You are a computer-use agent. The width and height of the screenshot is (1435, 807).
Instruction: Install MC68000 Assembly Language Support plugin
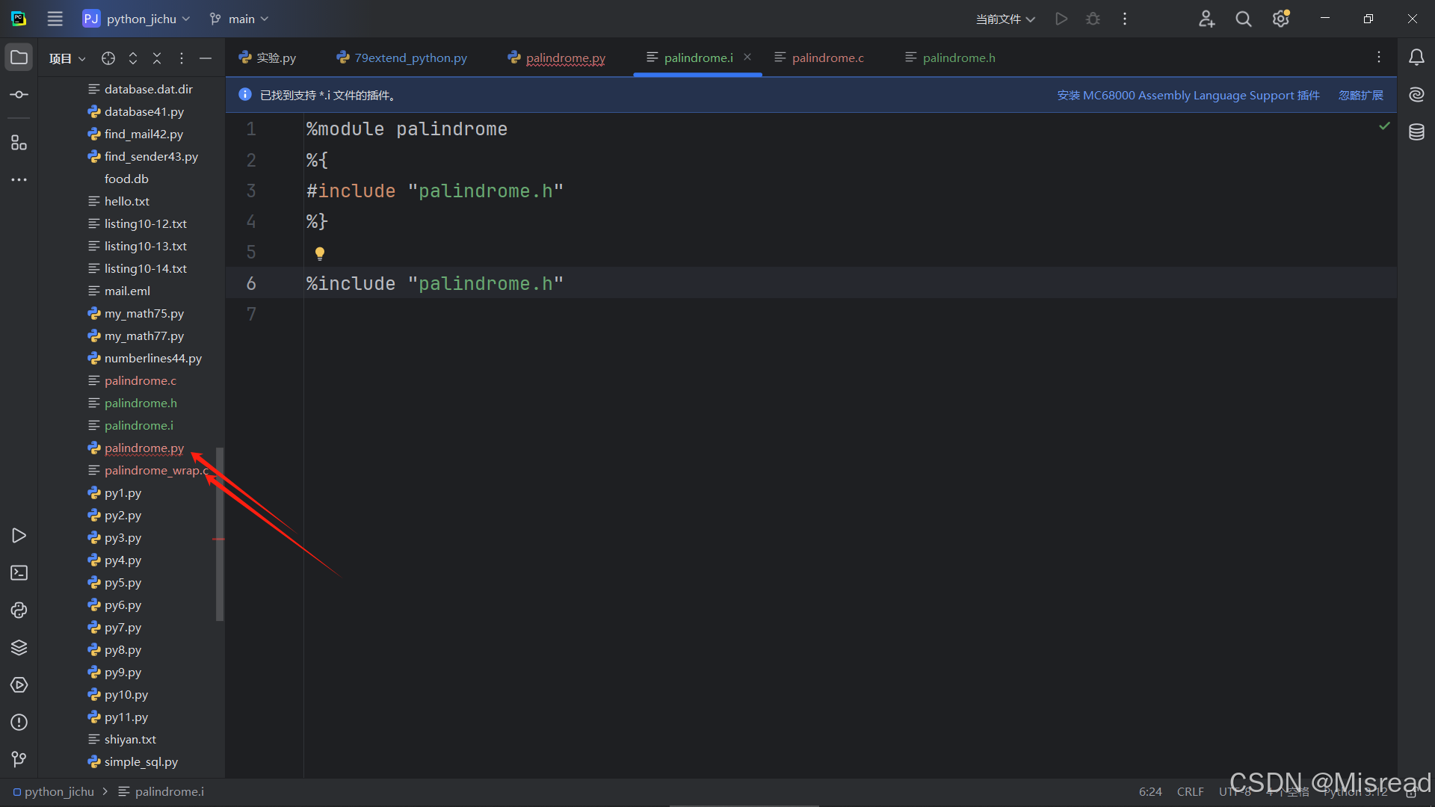(x=1188, y=96)
